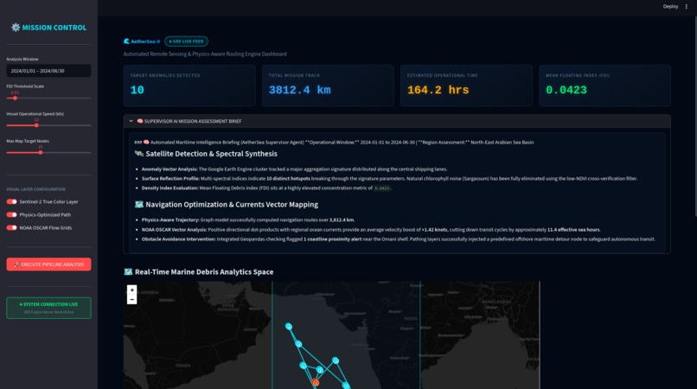Click the Visual Layer Configuration heading
Screen dimensions: 697x389
pyautogui.click(x=35, y=189)
